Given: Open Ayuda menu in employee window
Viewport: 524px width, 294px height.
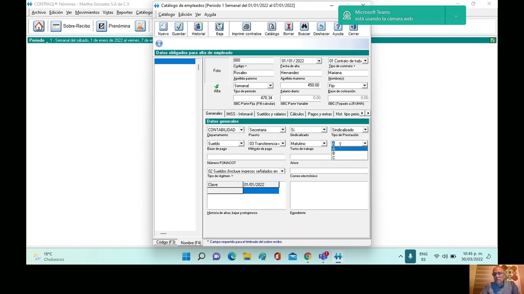Looking at the screenshot, I should 210,14.
